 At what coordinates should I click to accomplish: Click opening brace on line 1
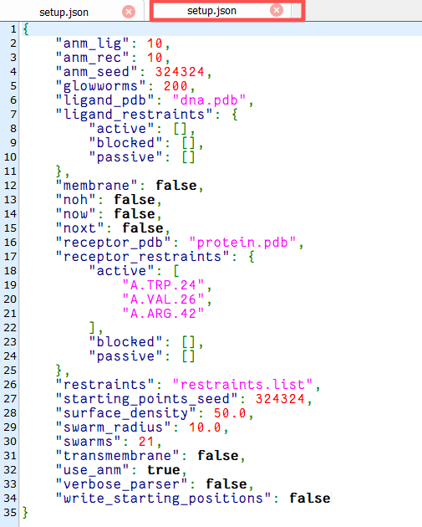click(26, 29)
